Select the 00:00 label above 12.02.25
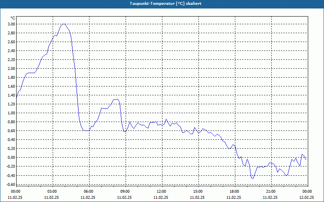Image resolution: width=324 pixels, height=202 pixels. click(x=308, y=191)
